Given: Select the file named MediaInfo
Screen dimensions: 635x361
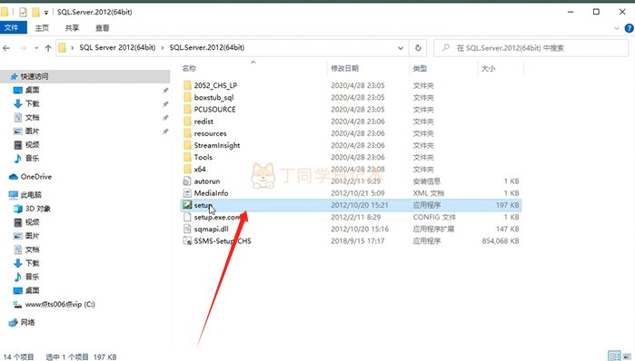Looking at the screenshot, I should [x=211, y=193].
